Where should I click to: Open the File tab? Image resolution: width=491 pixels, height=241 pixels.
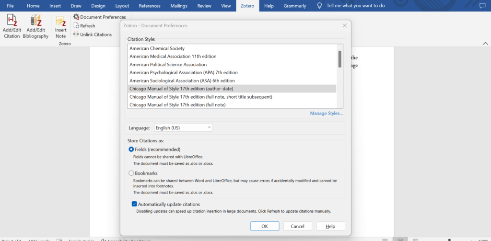(11, 6)
